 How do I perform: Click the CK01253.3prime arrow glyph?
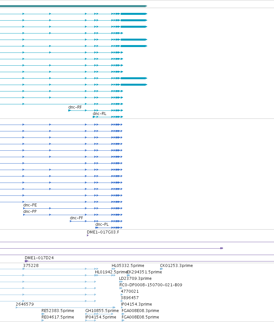[161, 269]
